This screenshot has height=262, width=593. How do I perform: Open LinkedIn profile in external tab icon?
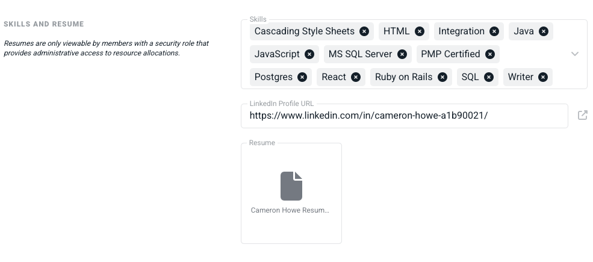pyautogui.click(x=582, y=115)
